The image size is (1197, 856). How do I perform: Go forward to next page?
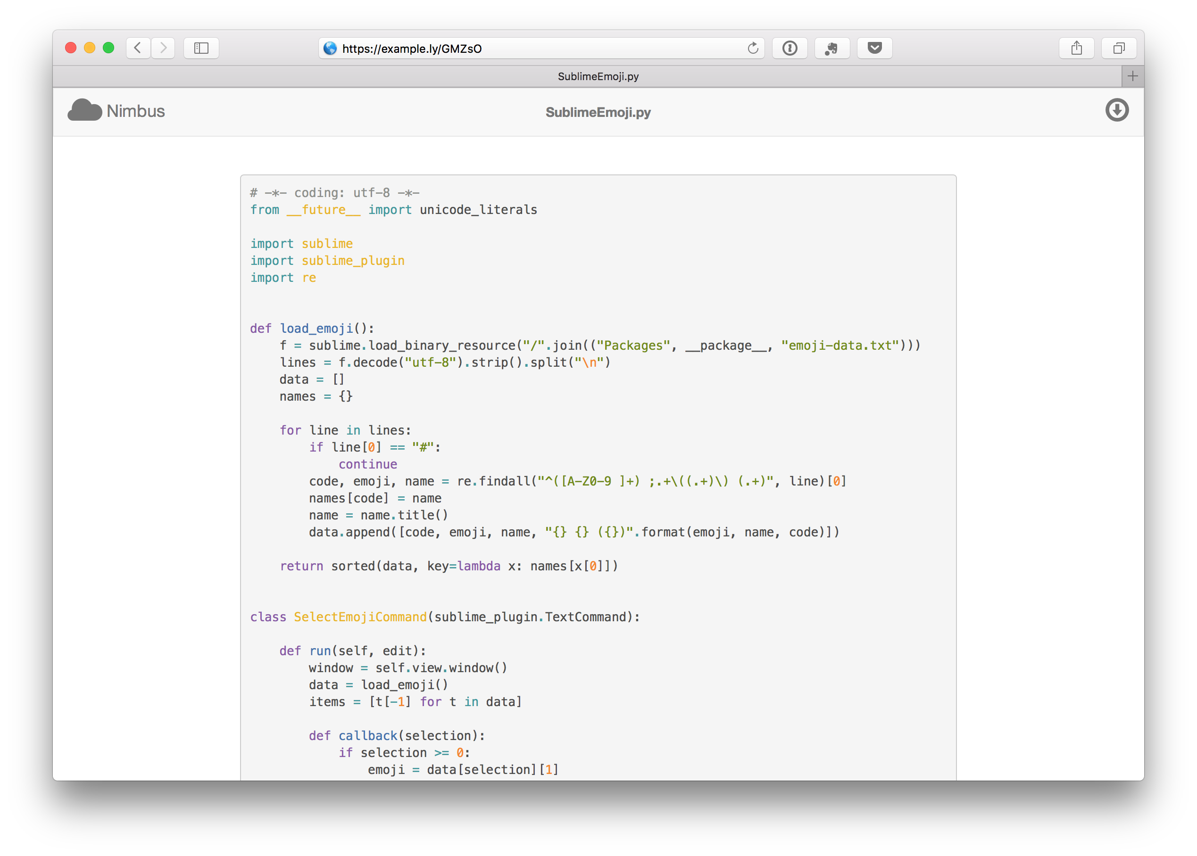click(163, 49)
